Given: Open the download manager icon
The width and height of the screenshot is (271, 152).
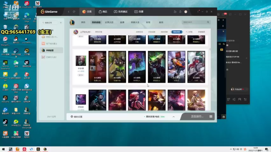Looking at the screenshot, I should (x=180, y=12).
